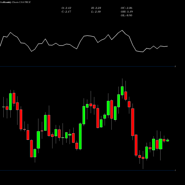Click the last green candlestick on the far right

(x=168, y=140)
